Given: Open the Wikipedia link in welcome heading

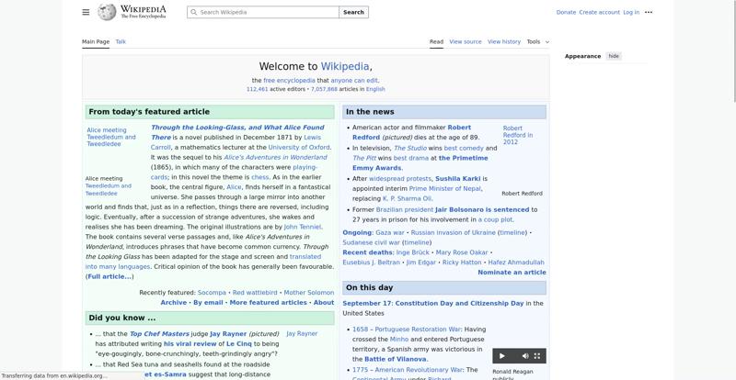Looking at the screenshot, I should (345, 66).
